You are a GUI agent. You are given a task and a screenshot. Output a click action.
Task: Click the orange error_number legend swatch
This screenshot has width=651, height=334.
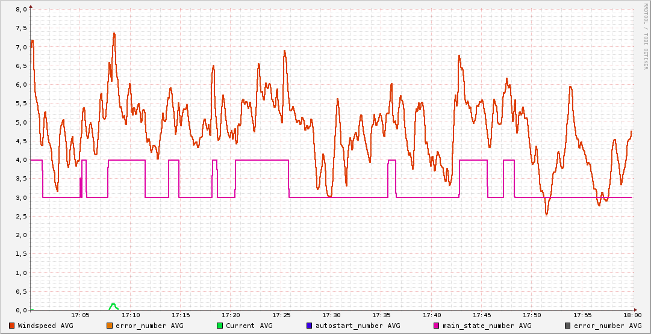click(109, 326)
